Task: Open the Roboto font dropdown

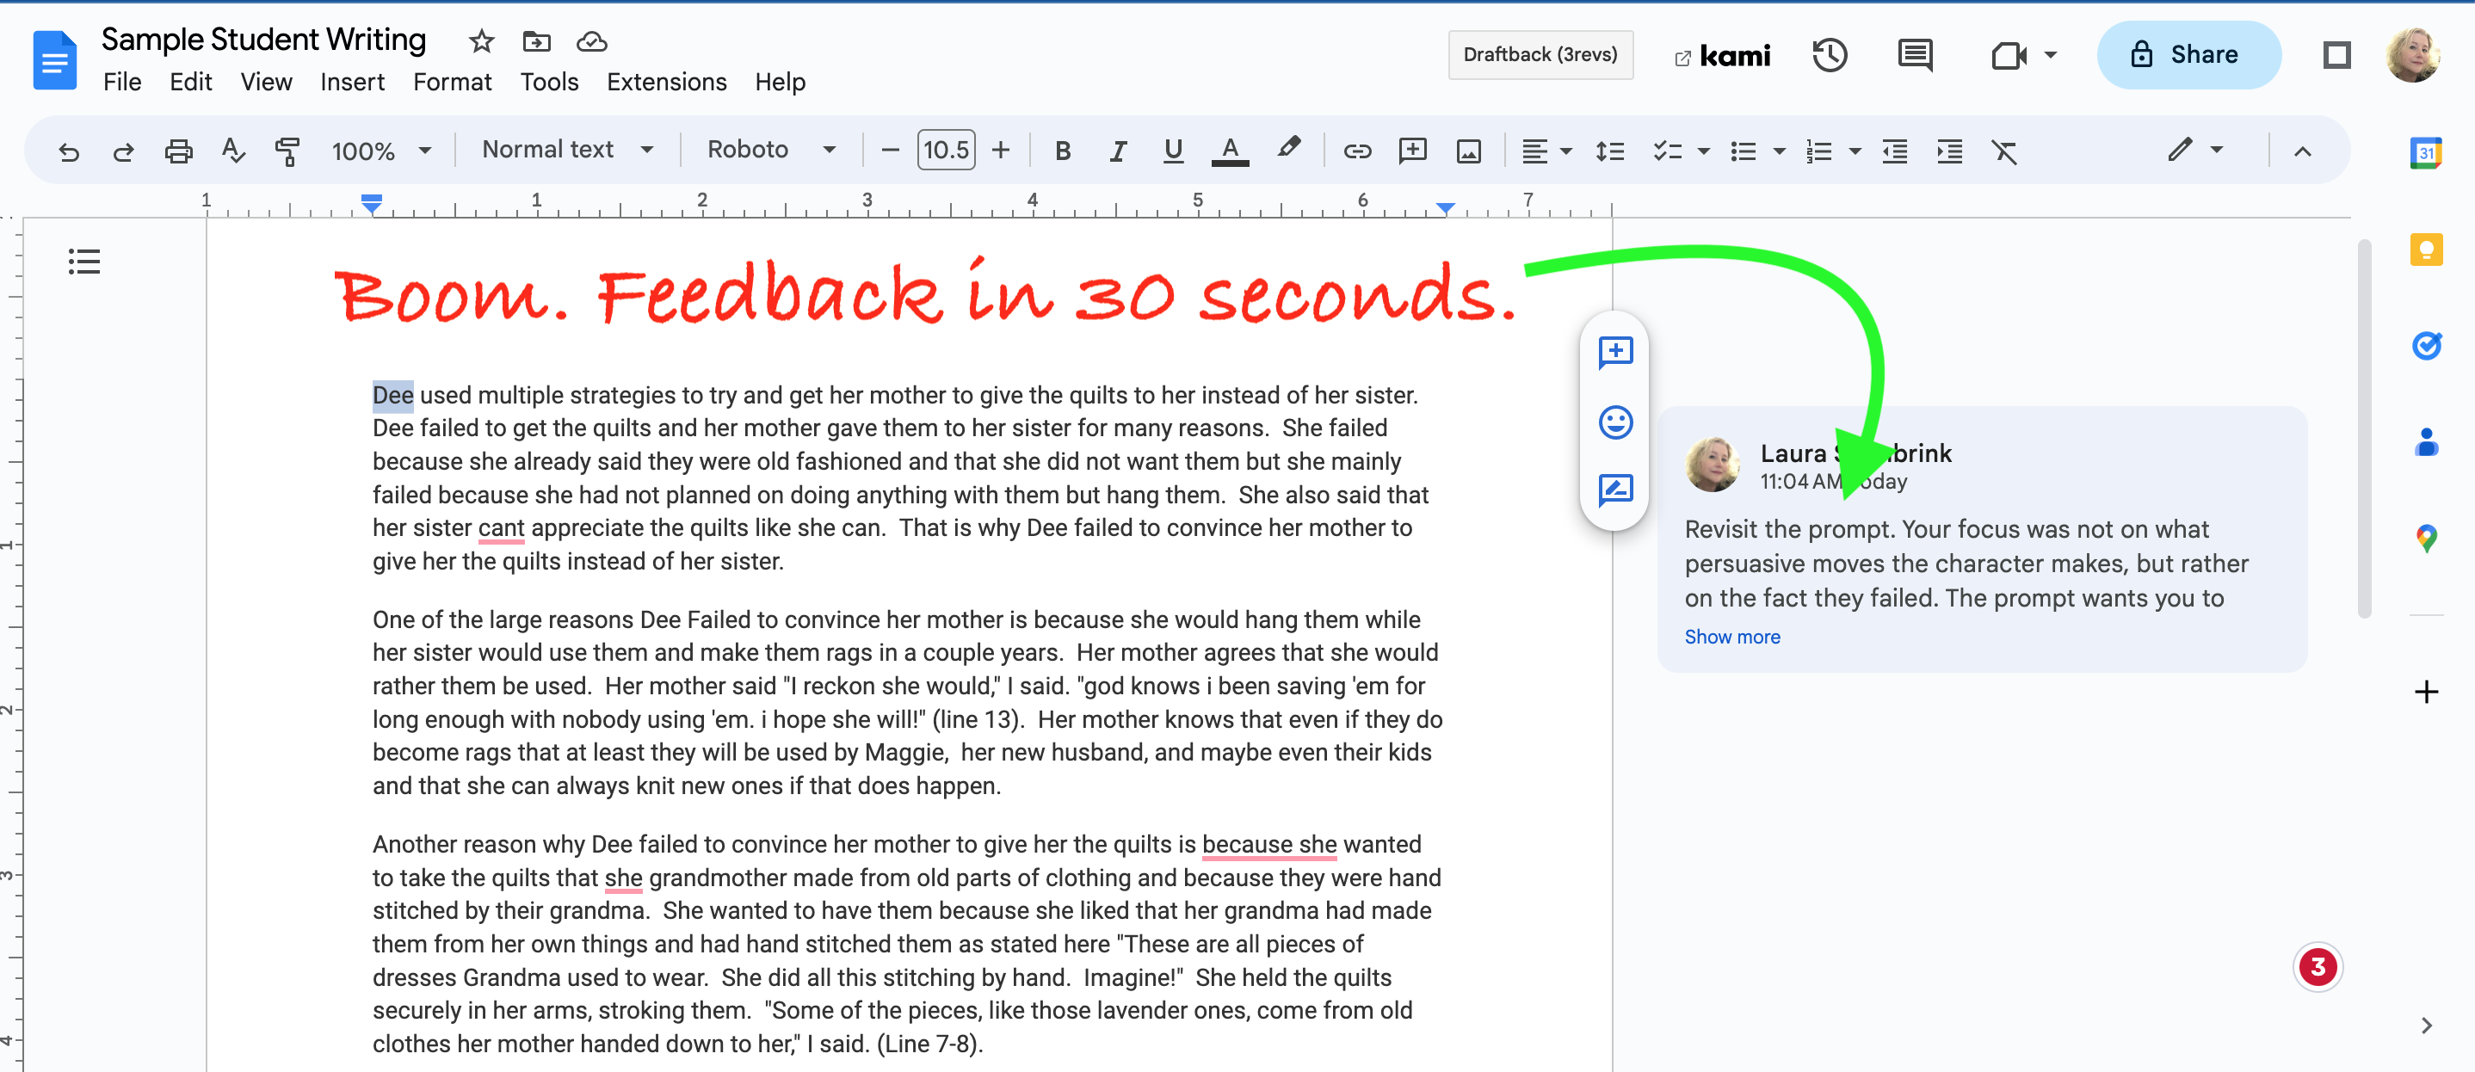Action: (x=769, y=150)
